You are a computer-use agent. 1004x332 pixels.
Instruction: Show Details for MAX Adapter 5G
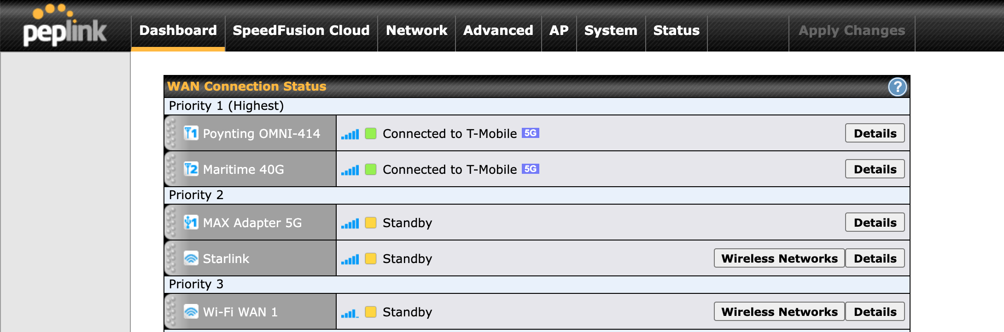coord(875,223)
